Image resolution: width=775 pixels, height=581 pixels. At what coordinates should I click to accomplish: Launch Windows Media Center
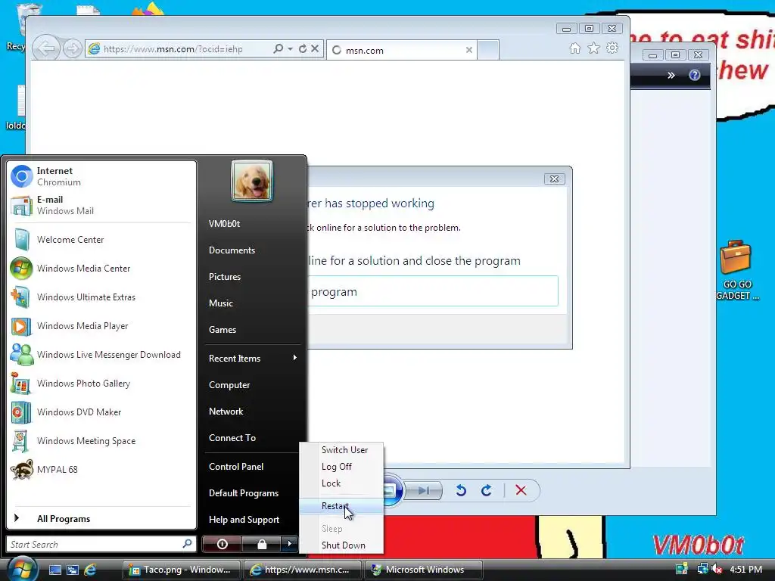click(101, 269)
